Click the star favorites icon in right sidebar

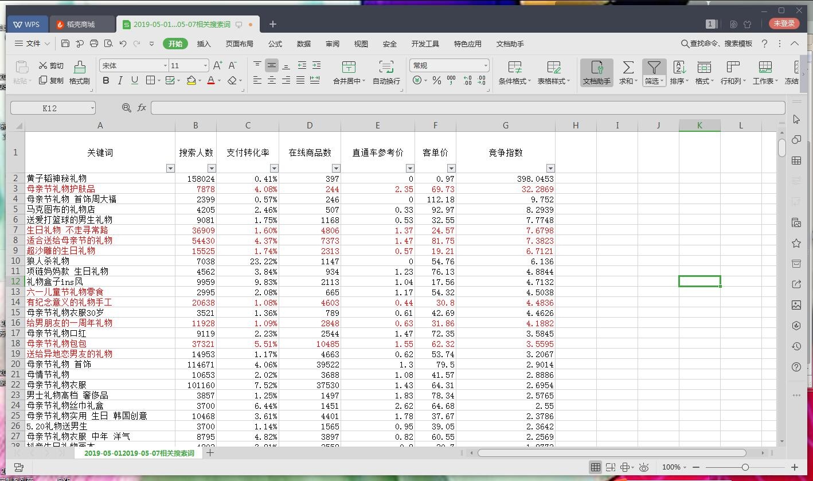pyautogui.click(x=796, y=243)
